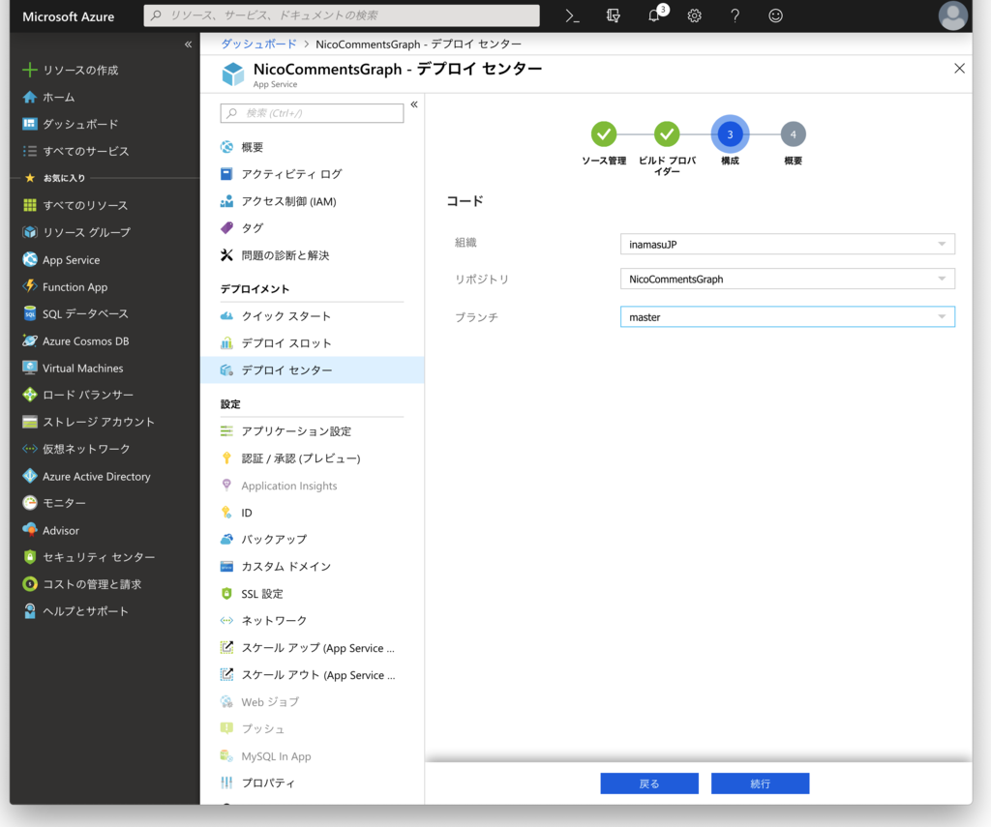The image size is (991, 827).
Task: Expand the ブランチ dropdown (master)
Action: [788, 316]
